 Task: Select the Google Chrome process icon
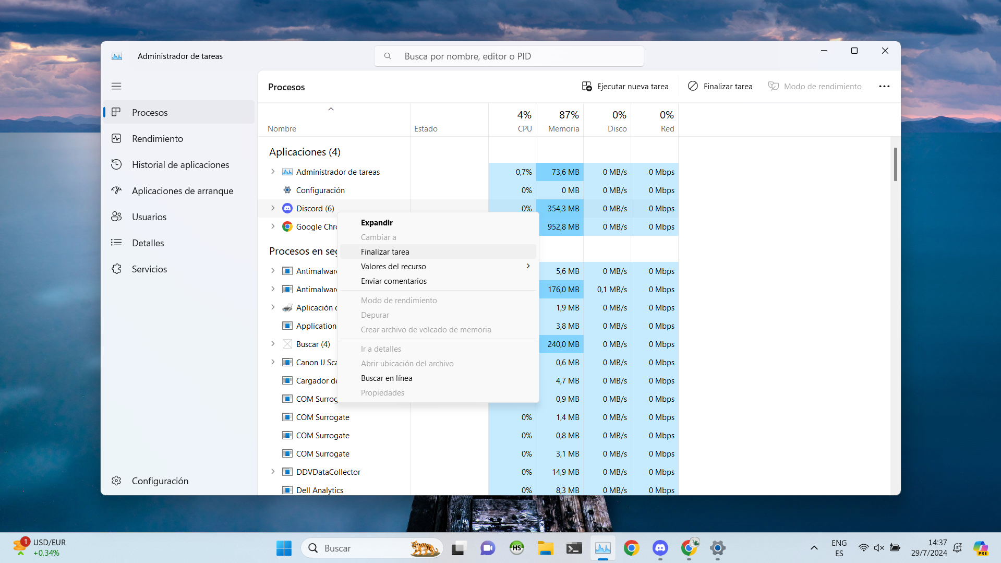[287, 226]
